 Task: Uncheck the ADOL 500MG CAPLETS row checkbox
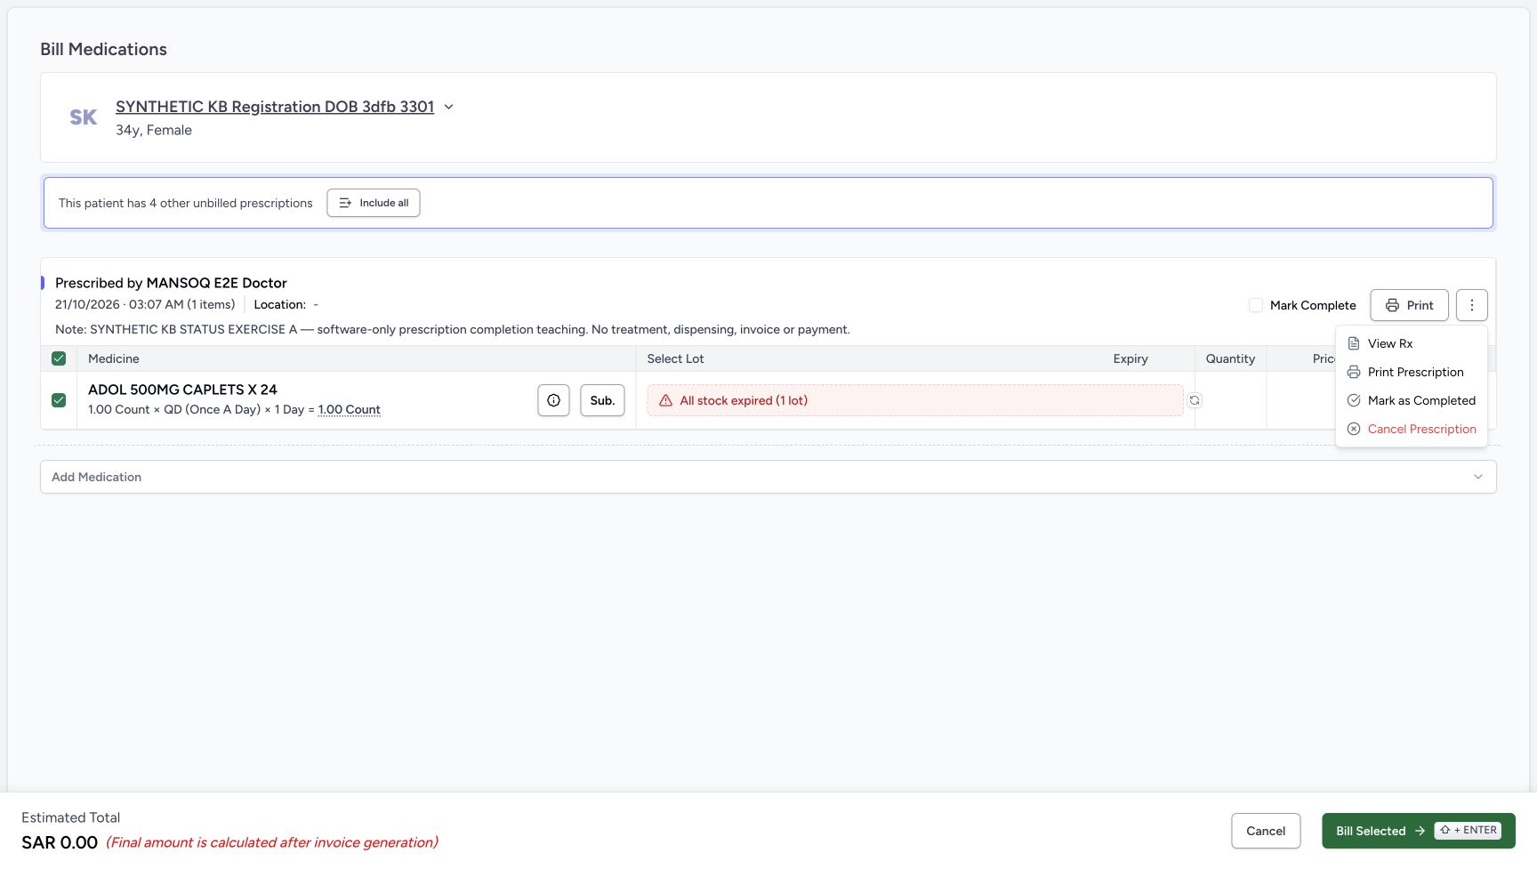click(x=59, y=400)
